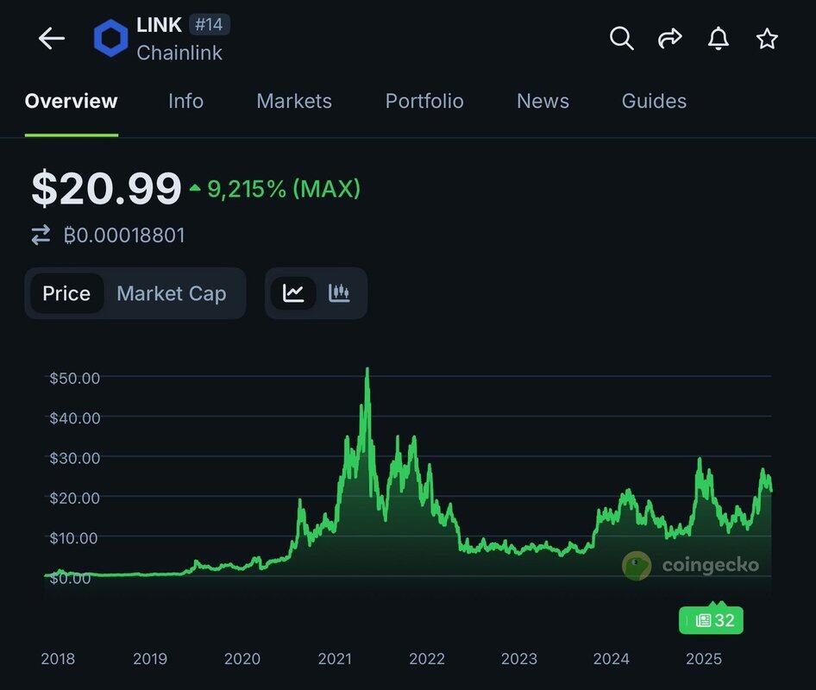Screen dimensions: 816x690
Task: Tap the Chainlink hexagon logo
Action: pos(111,38)
